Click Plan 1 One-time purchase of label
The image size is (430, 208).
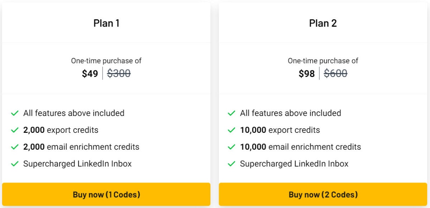[106, 61]
